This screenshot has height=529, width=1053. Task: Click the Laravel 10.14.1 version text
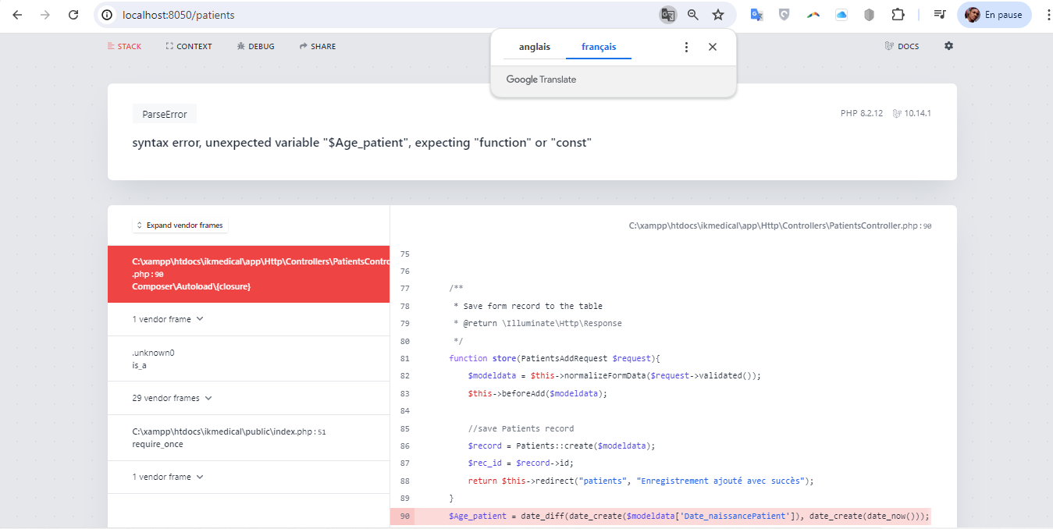tap(912, 113)
